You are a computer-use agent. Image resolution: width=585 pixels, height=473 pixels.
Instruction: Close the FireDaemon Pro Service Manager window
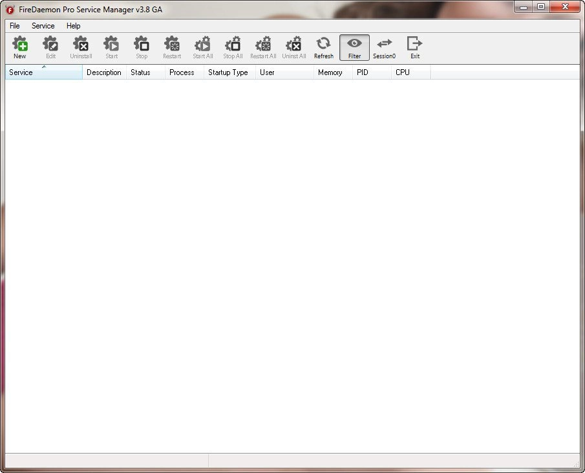click(x=565, y=6)
